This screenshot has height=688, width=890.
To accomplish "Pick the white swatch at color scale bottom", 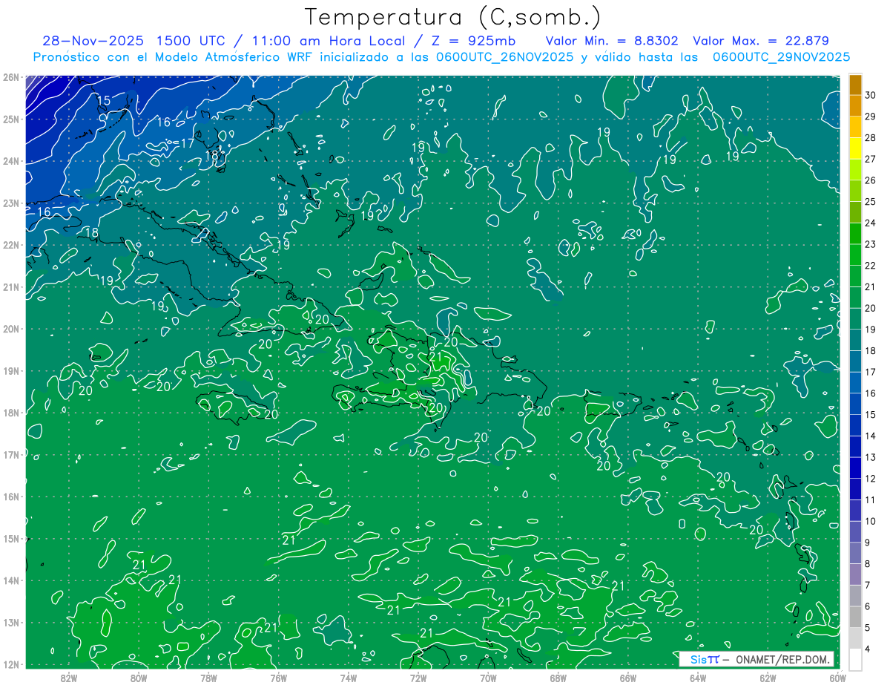I will coord(855,659).
